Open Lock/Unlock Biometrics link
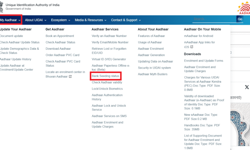 (x=107, y=89)
